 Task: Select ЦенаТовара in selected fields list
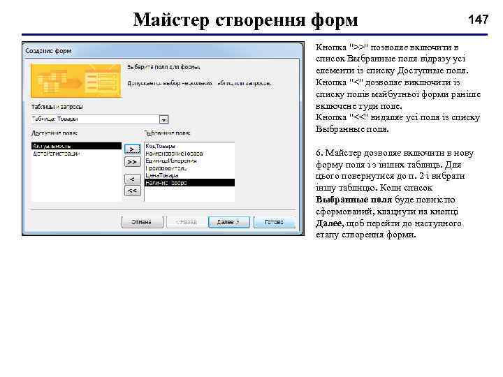(189, 175)
